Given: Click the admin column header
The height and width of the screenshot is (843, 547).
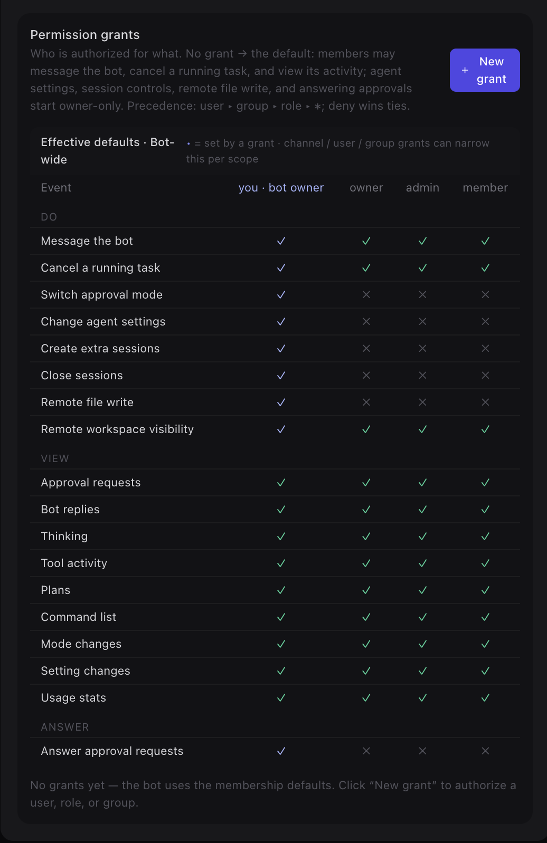Looking at the screenshot, I should tap(422, 188).
